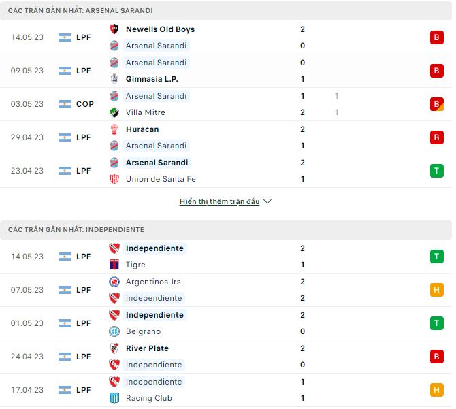This screenshot has width=456, height=409.
Task: Expand more matches via the chevron arrow
Action: 267,202
